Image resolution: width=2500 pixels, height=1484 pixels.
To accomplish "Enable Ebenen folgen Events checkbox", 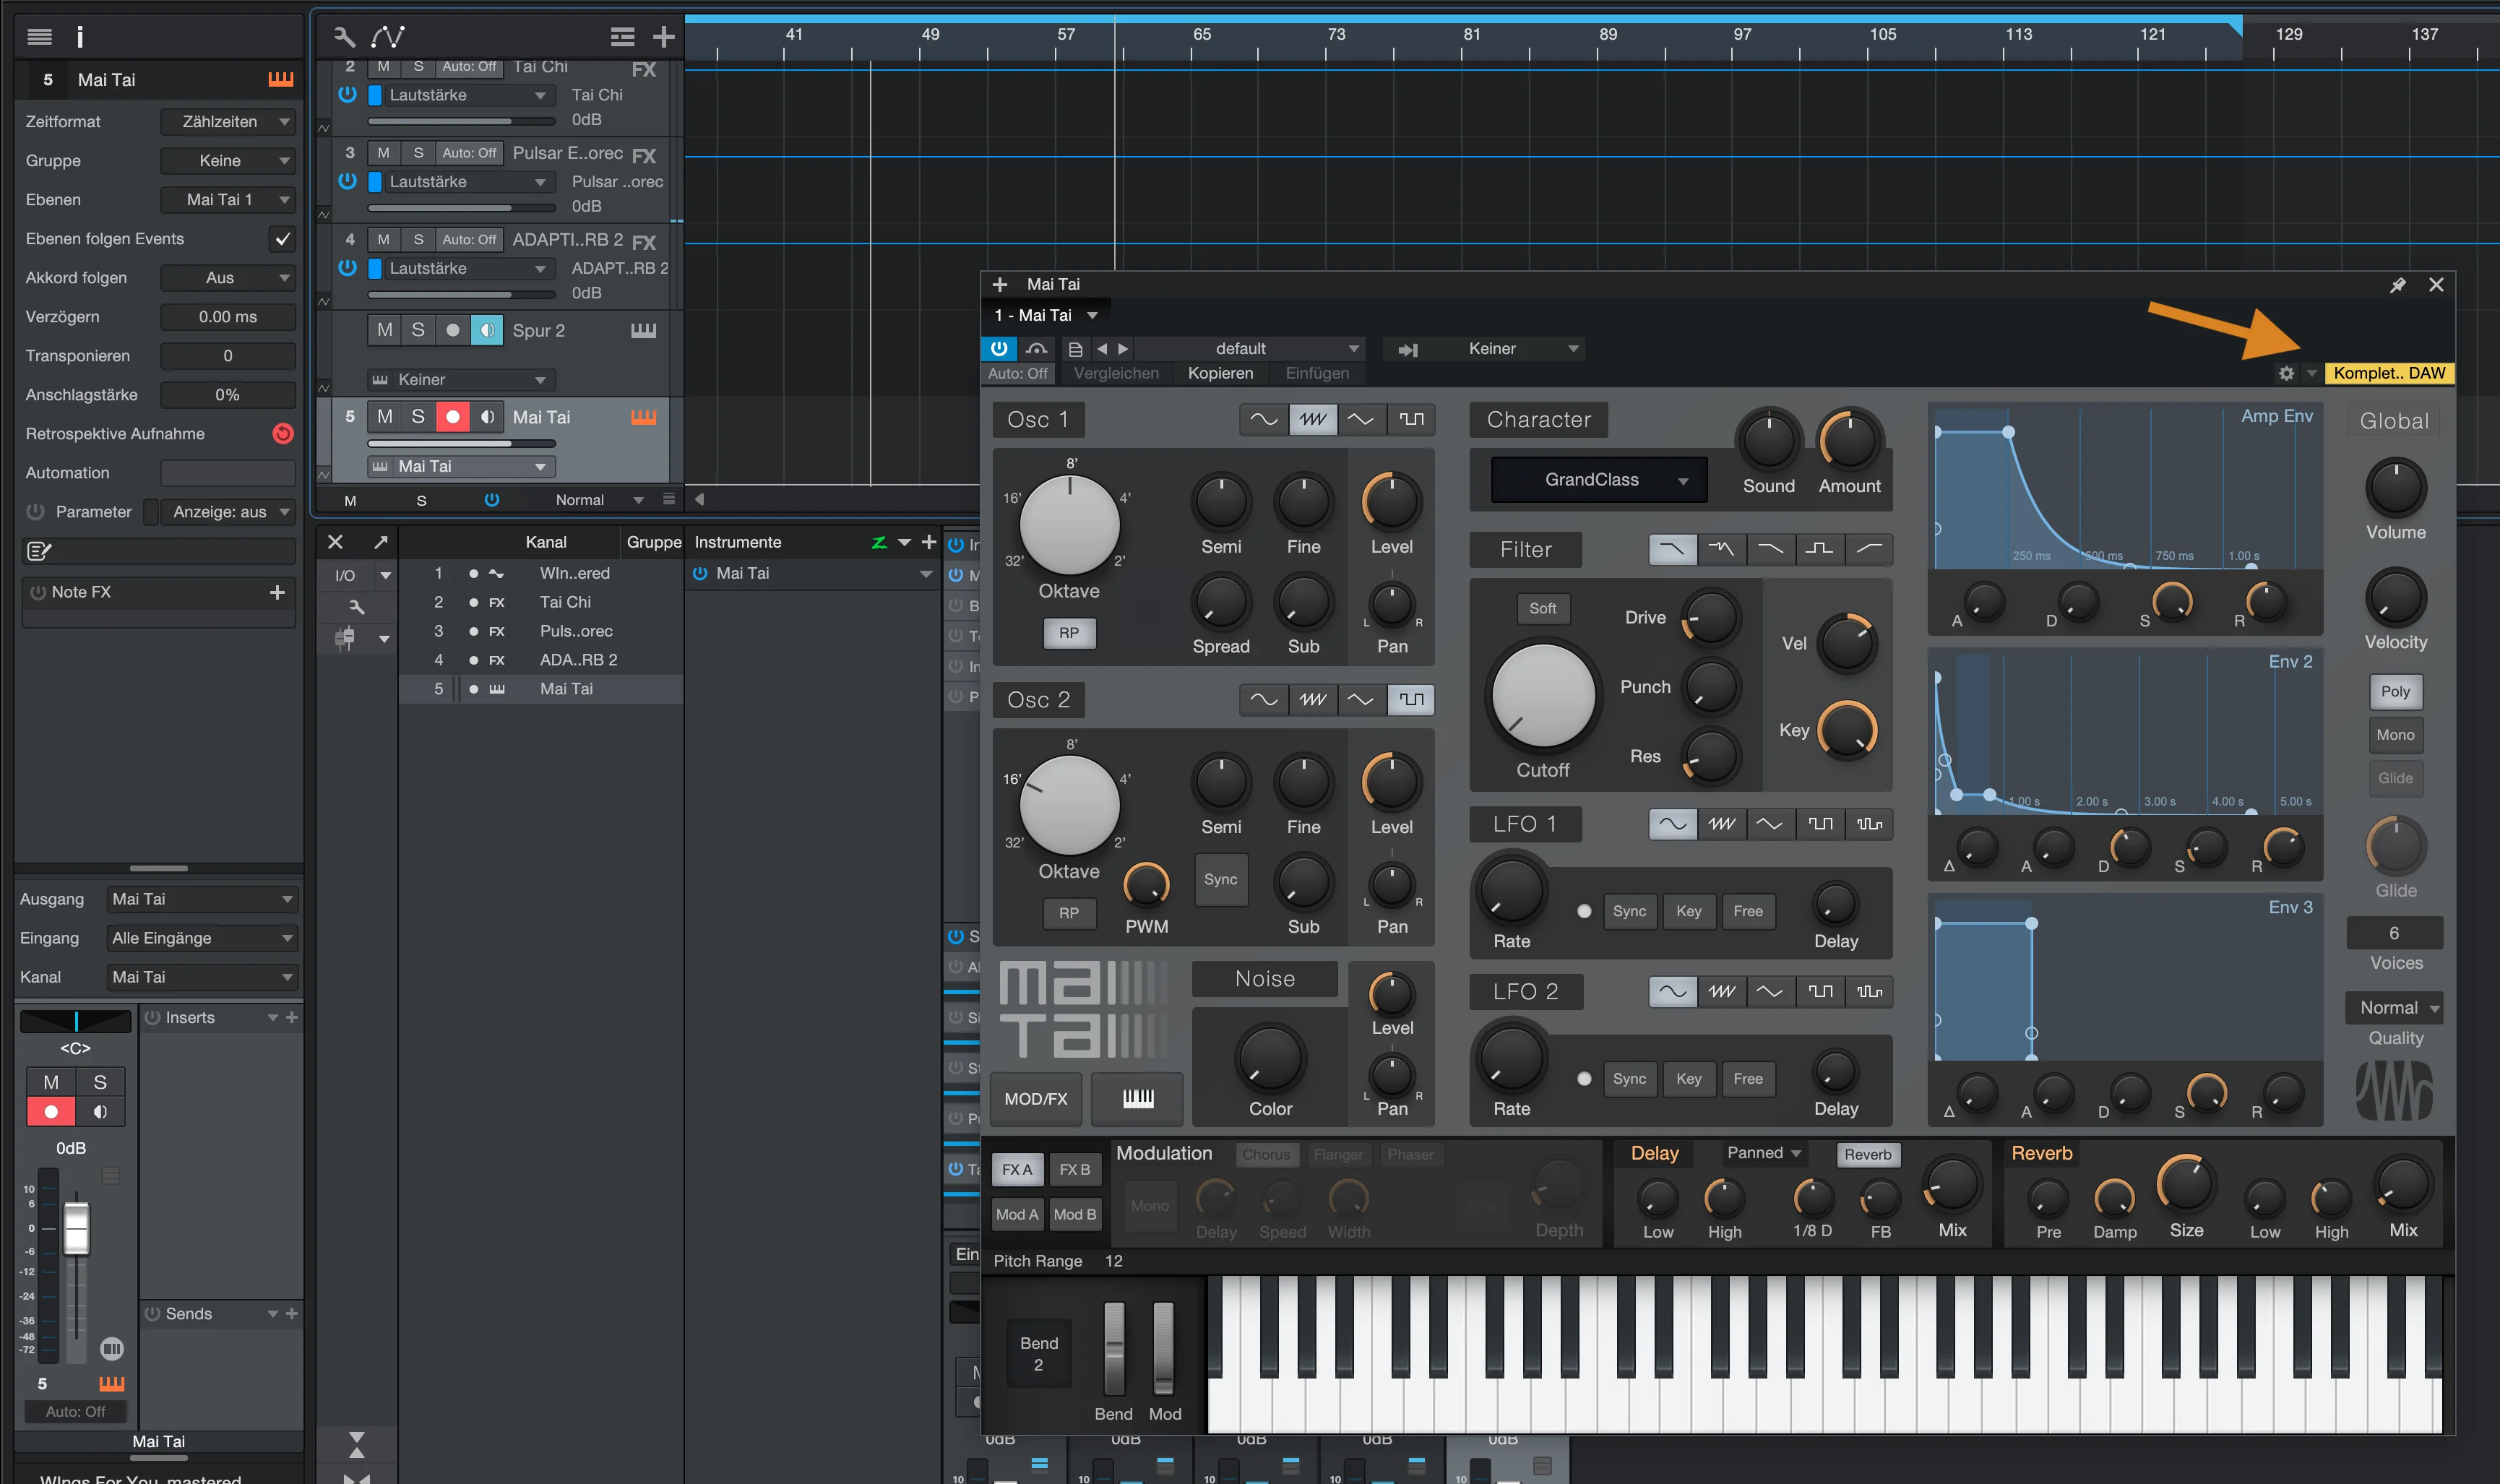I will pyautogui.click(x=283, y=239).
